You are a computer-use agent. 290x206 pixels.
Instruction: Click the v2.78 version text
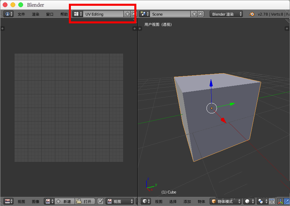tap(263, 14)
